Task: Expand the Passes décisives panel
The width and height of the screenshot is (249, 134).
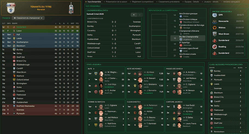Action: pos(174,69)
